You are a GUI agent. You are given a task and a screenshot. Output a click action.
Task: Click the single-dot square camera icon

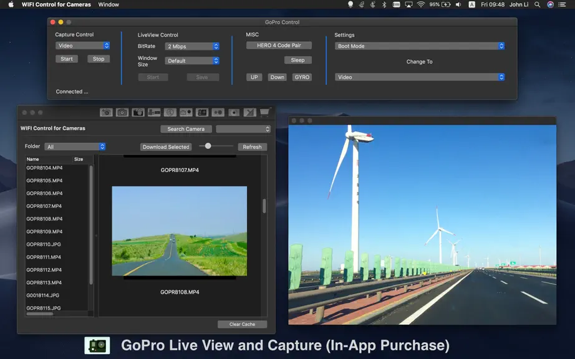[234, 112]
